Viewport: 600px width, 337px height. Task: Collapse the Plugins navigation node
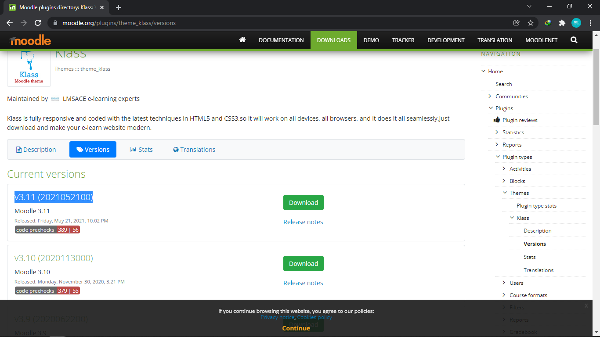491,108
